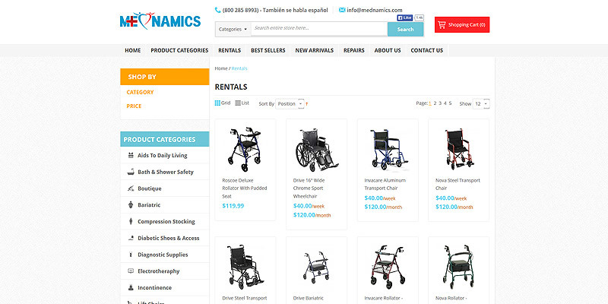Go to Product Categories in navigation
Screen dimensions: 608x304
tap(179, 50)
